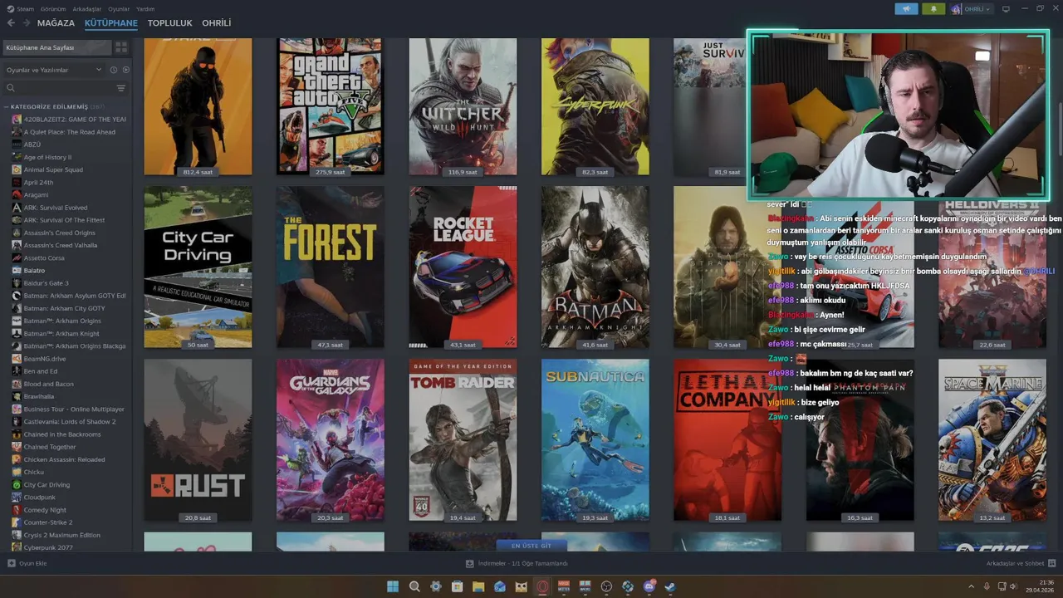The image size is (1063, 598).
Task: Open Grand Theft Auto V cover
Action: pyautogui.click(x=331, y=106)
